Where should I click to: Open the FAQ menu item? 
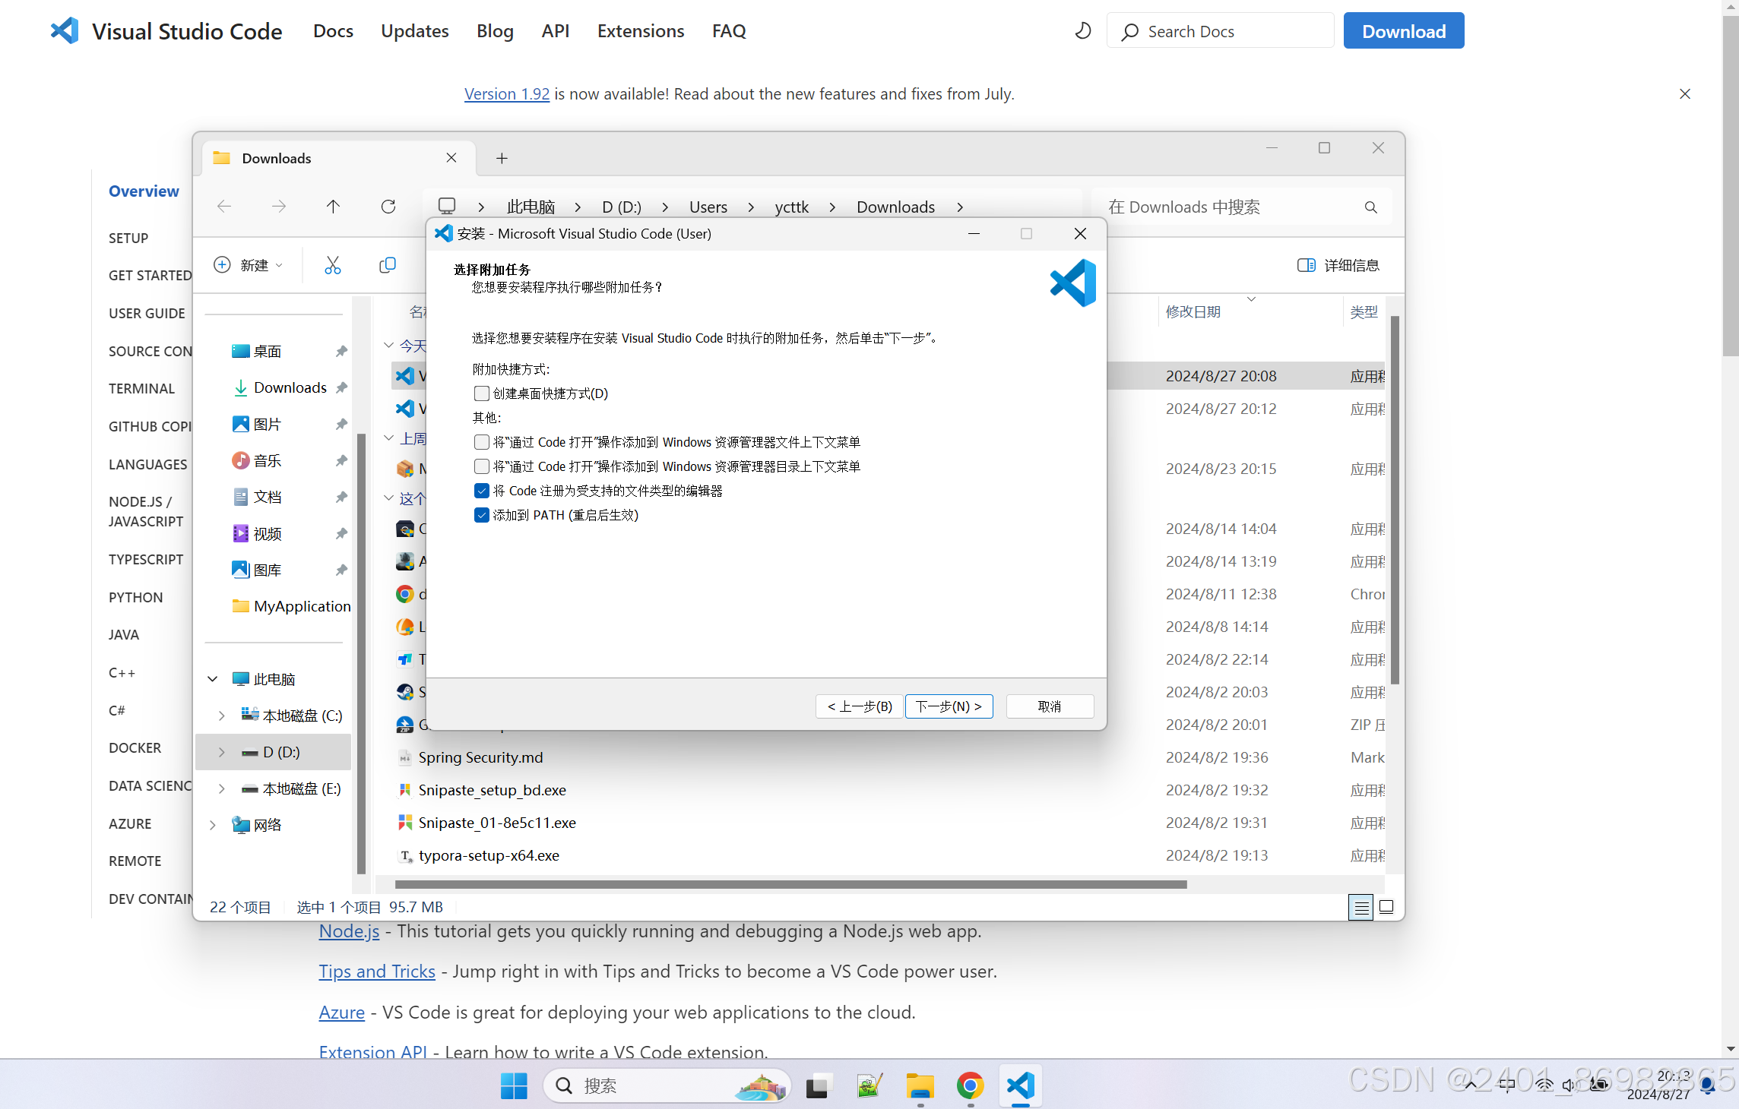pos(729,31)
